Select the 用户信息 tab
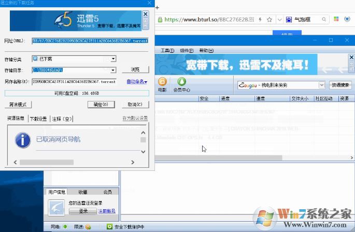The width and height of the screenshot is (355, 232). coord(56,192)
